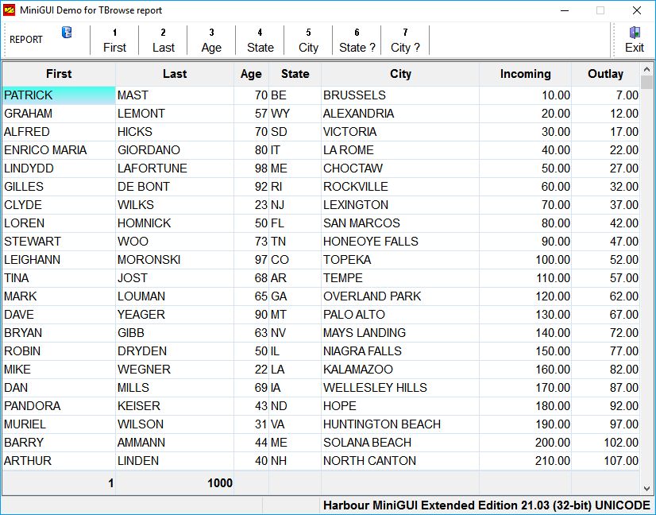Choose toolbar button 6 State ?

(357, 41)
